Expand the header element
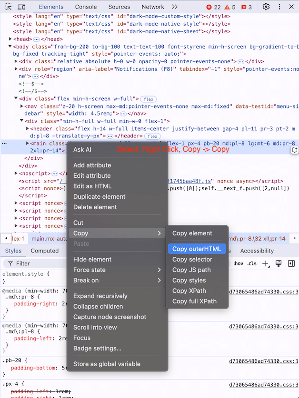This screenshot has height=398, width=299. pos(27,128)
